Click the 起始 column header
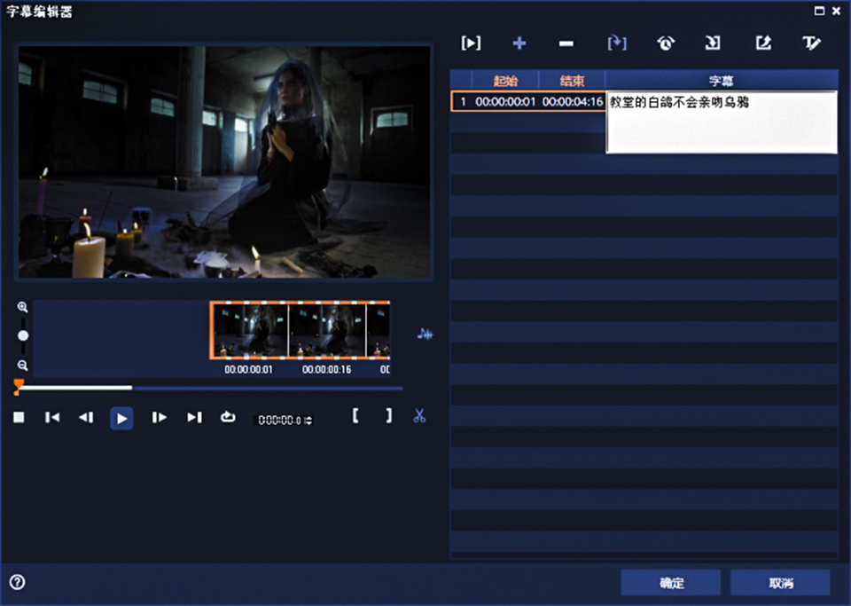Screen dimensions: 851x606 [x=505, y=81]
